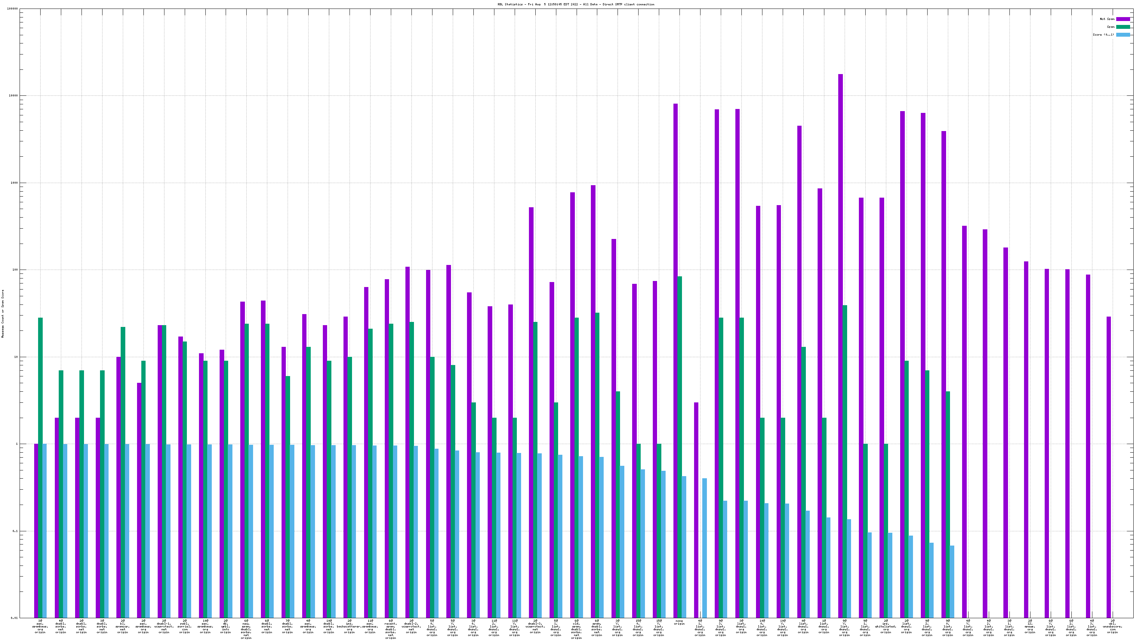Screen dimensions: 1139x641
Task: Click the RBL Statistics chart title
Action: pyautogui.click(x=576, y=4)
